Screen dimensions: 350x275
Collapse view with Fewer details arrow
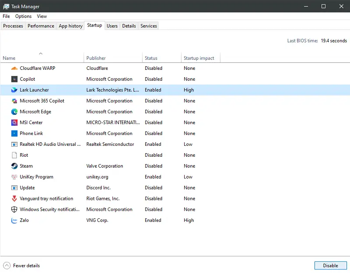pyautogui.click(x=7, y=265)
